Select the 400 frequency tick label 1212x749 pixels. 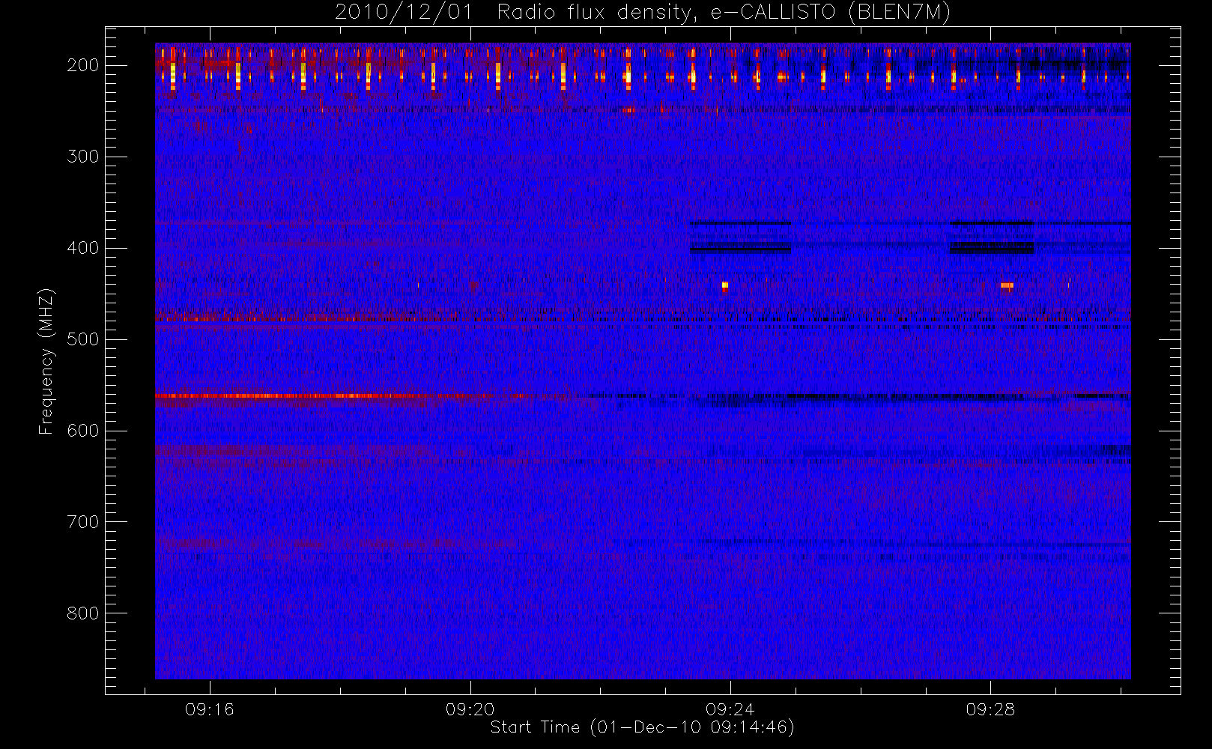(83, 248)
